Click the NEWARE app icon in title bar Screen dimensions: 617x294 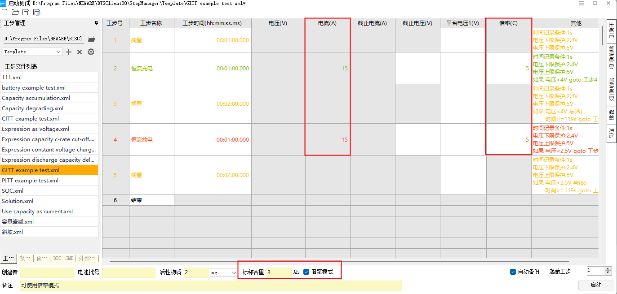pos(3,3)
